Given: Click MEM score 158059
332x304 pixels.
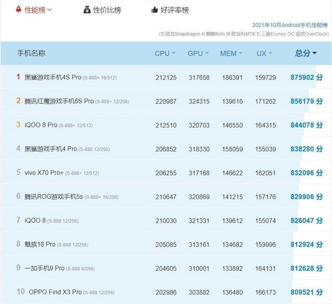Looking at the screenshot, I should [x=232, y=149].
